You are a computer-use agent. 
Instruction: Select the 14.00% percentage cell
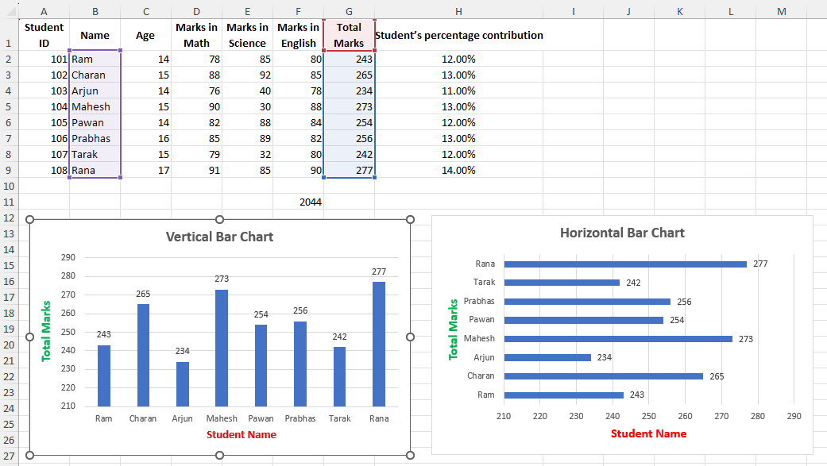(458, 170)
